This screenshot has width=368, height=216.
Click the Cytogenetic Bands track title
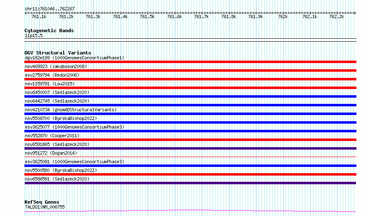[49, 31]
